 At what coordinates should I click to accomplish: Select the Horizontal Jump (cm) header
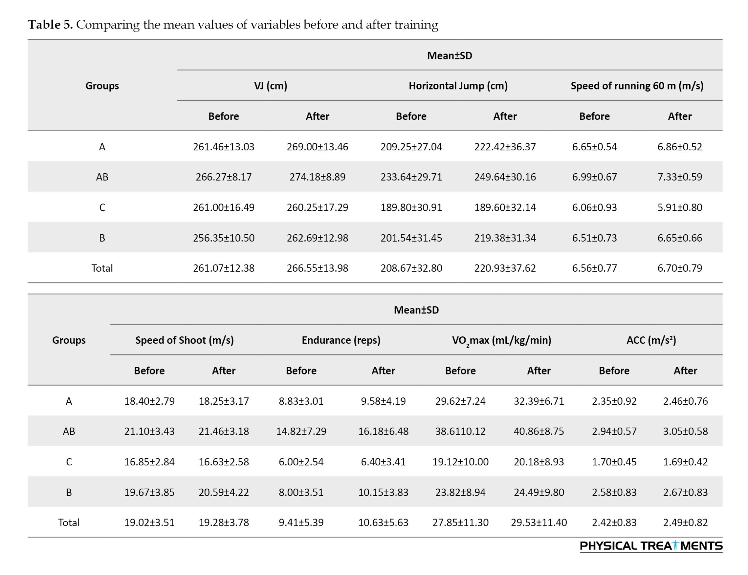pyautogui.click(x=458, y=86)
